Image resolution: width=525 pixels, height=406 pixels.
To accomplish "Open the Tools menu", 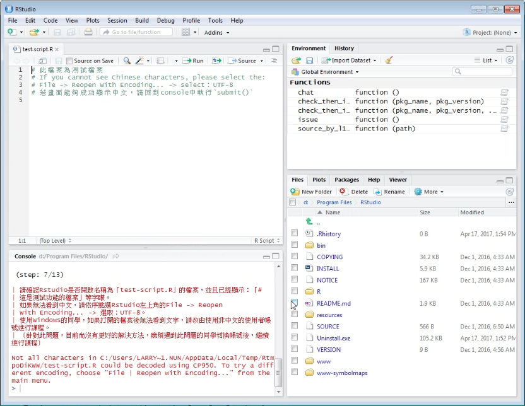I will tap(215, 20).
